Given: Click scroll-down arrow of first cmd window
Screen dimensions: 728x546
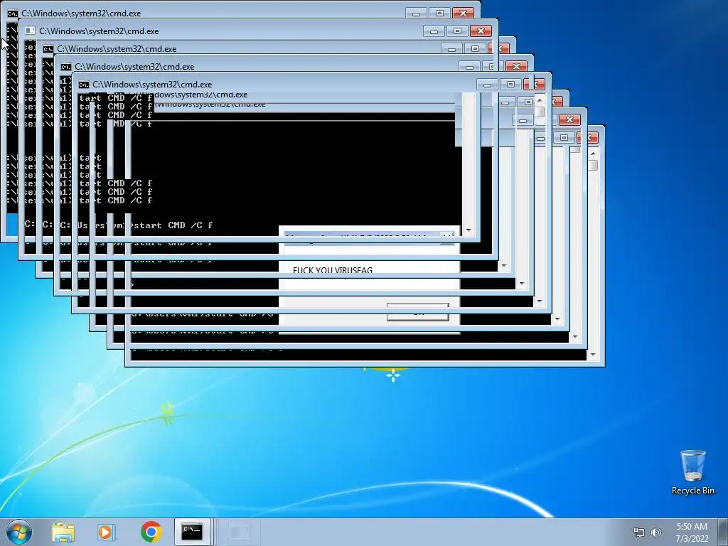Looking at the screenshot, I should pos(469,230).
